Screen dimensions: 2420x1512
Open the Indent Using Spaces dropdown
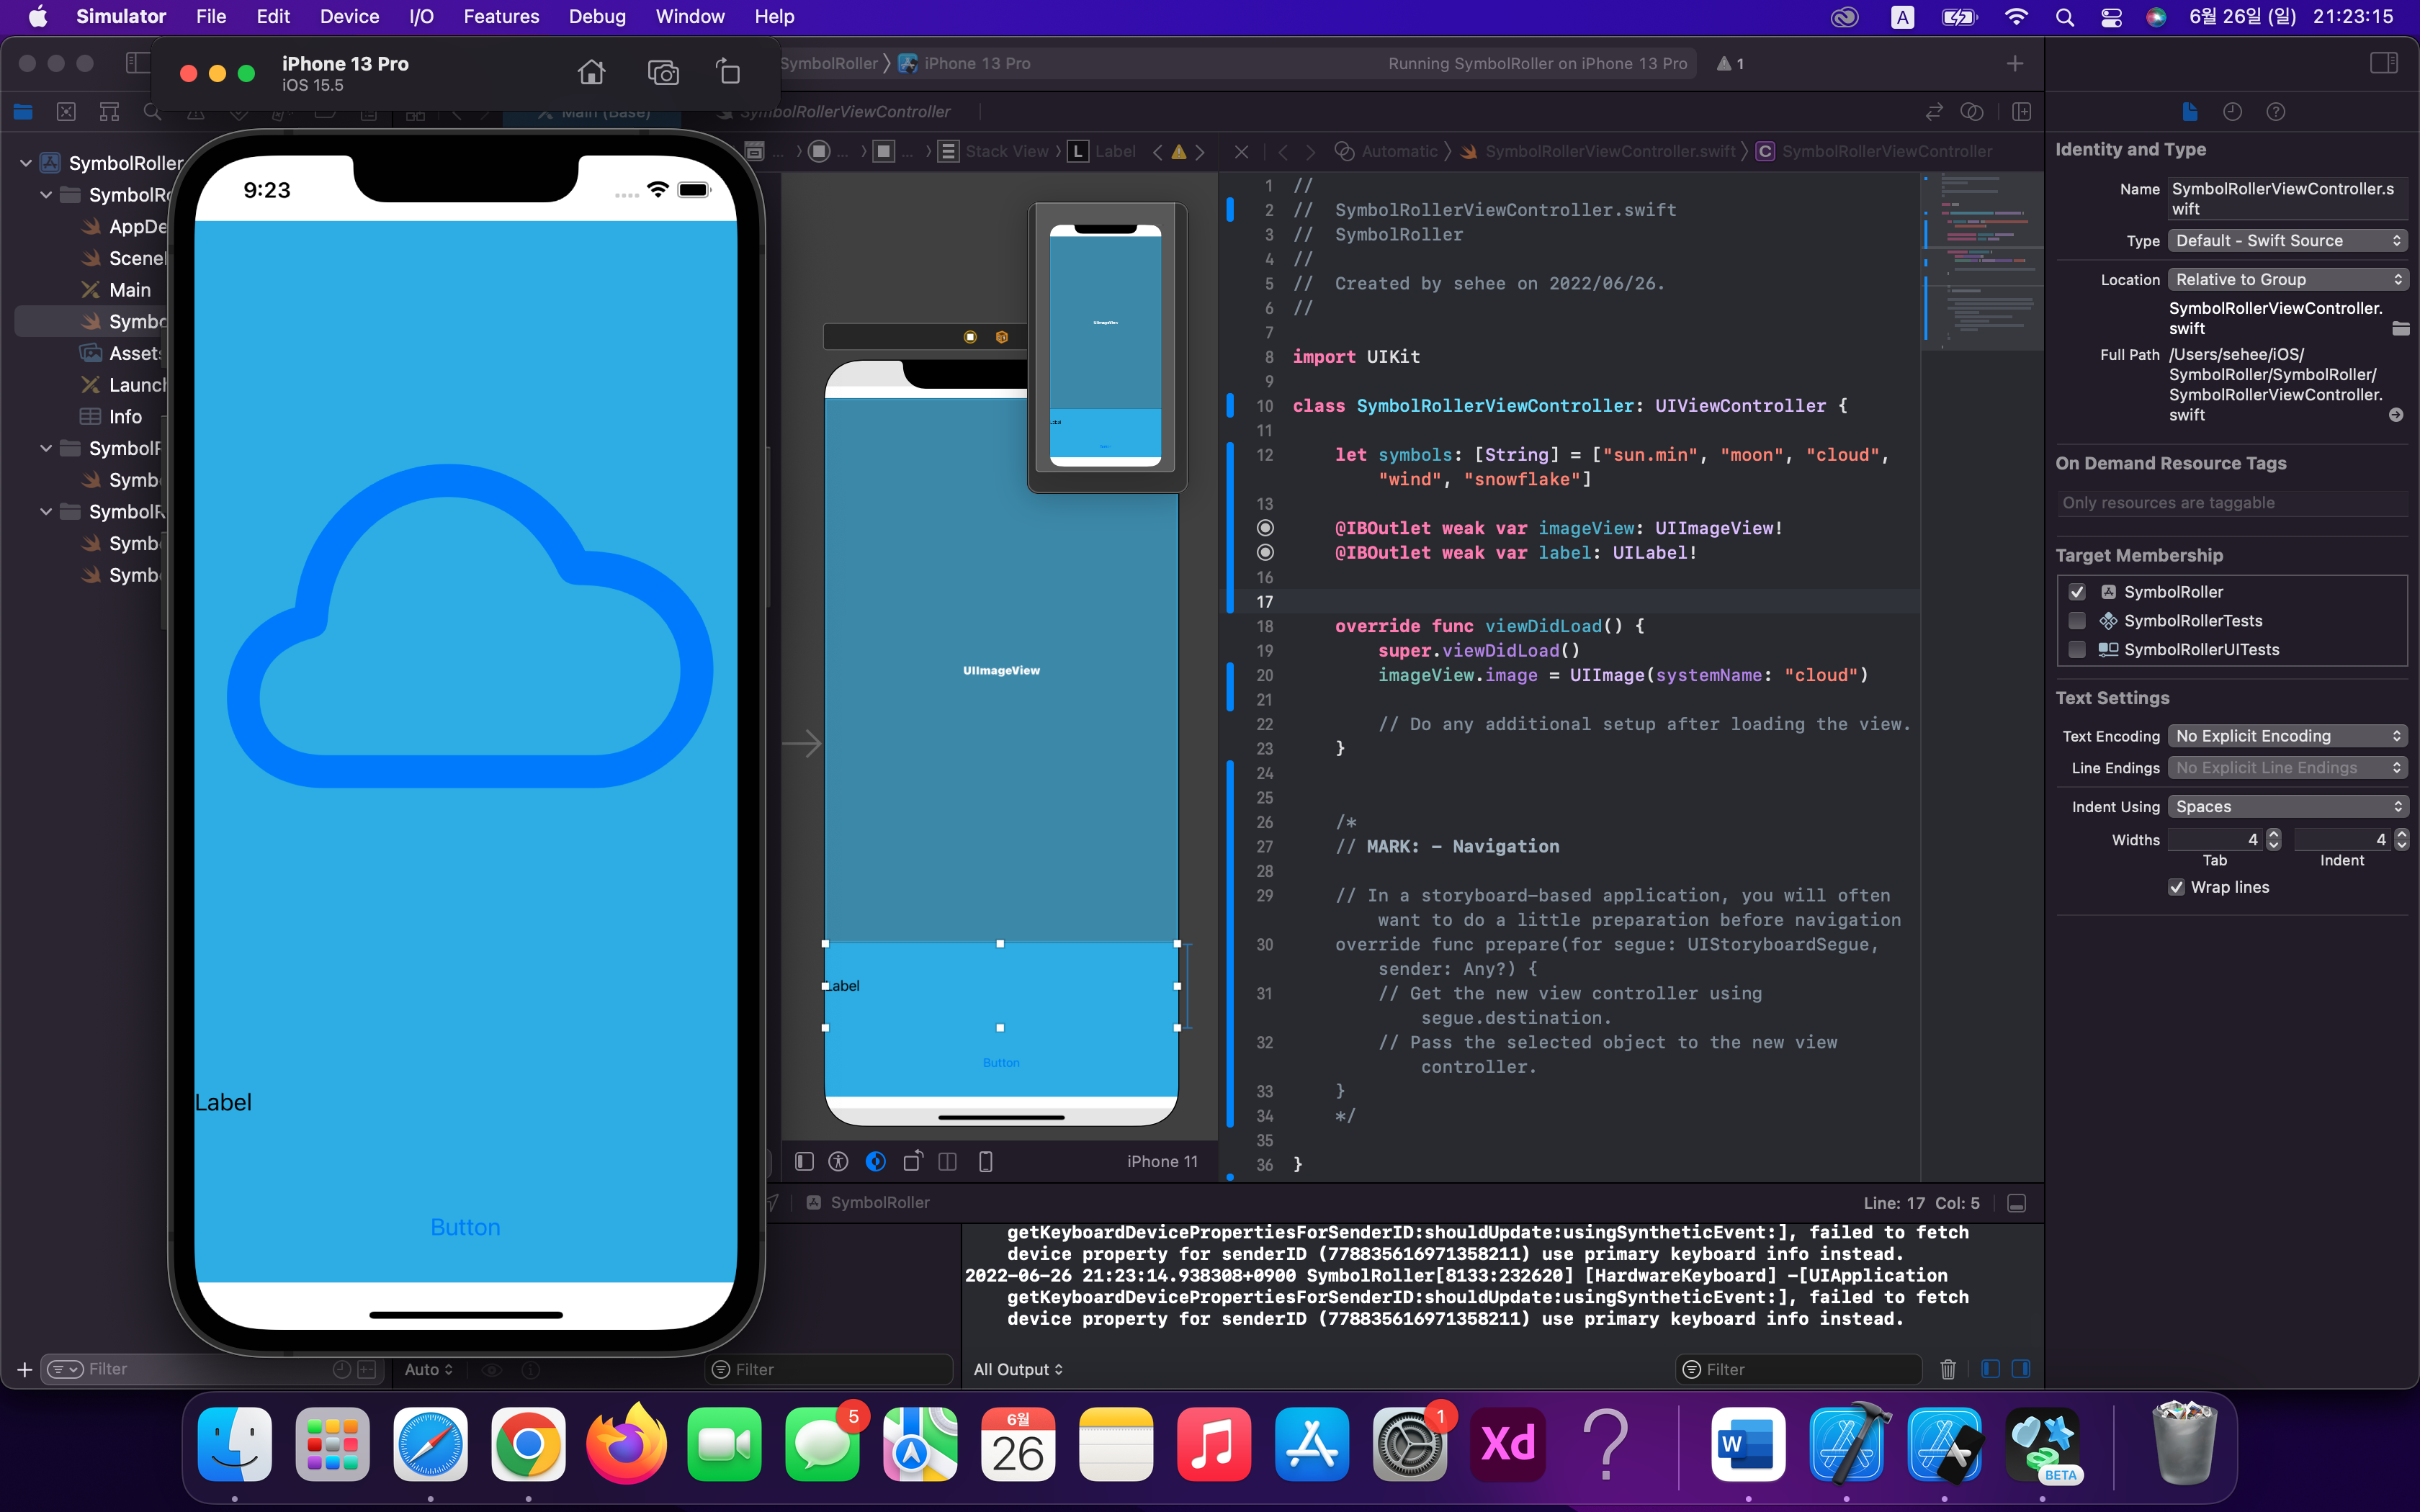[x=2286, y=807]
